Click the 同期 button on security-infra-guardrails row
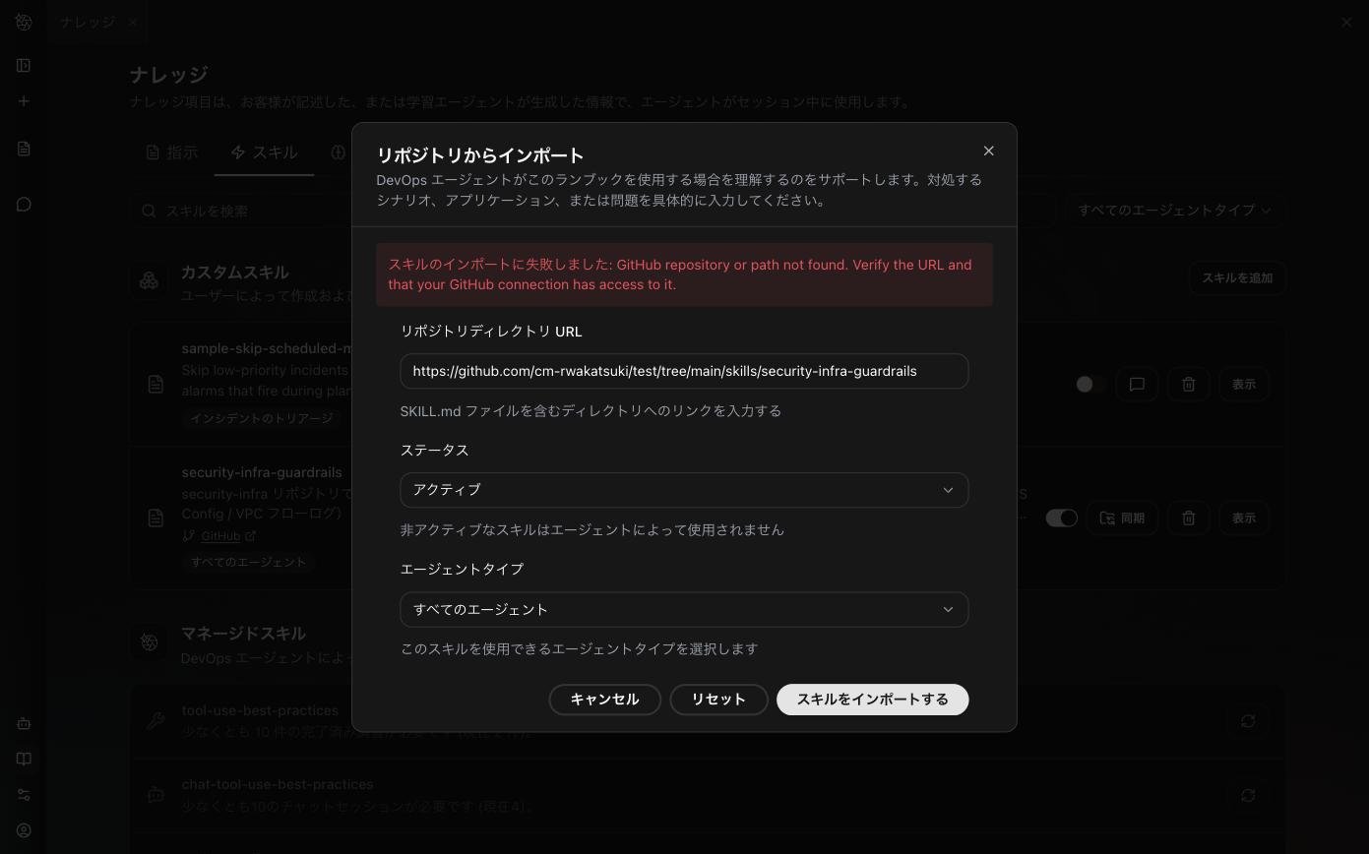Image resolution: width=1369 pixels, height=854 pixels. tap(1122, 518)
